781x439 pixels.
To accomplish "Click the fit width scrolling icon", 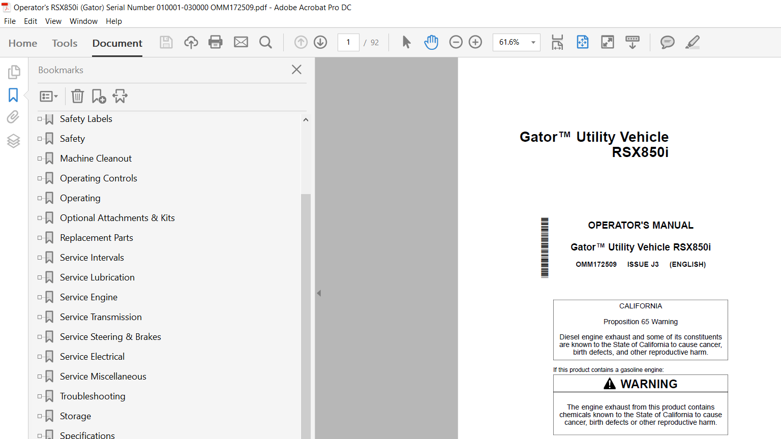I will (x=557, y=42).
